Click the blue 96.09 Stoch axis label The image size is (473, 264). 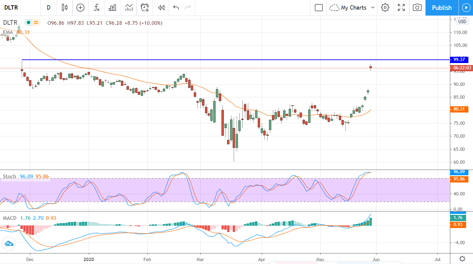(459, 172)
